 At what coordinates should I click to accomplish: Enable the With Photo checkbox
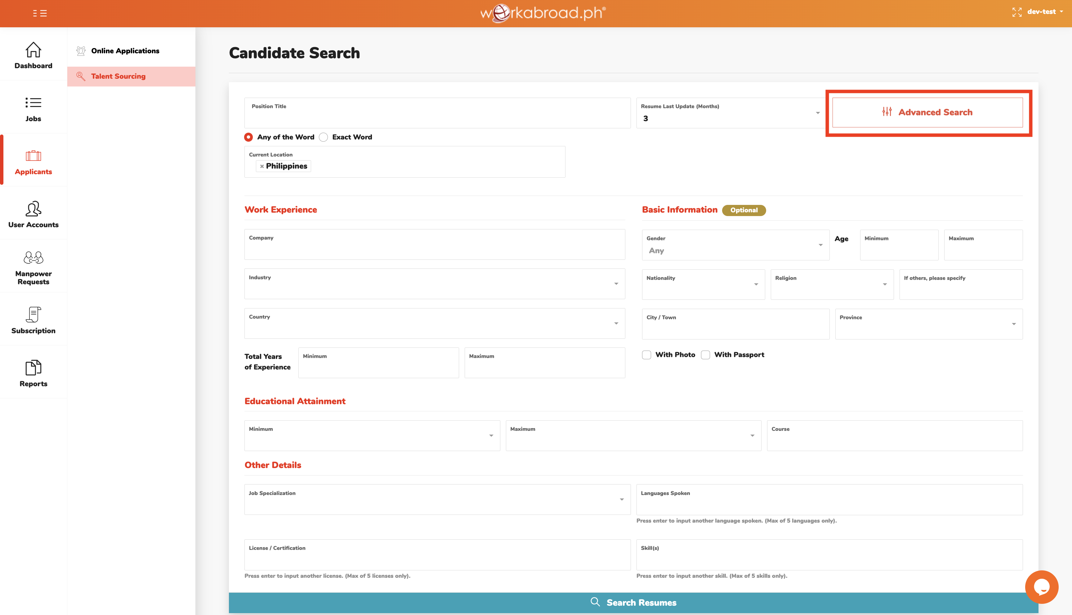point(646,355)
